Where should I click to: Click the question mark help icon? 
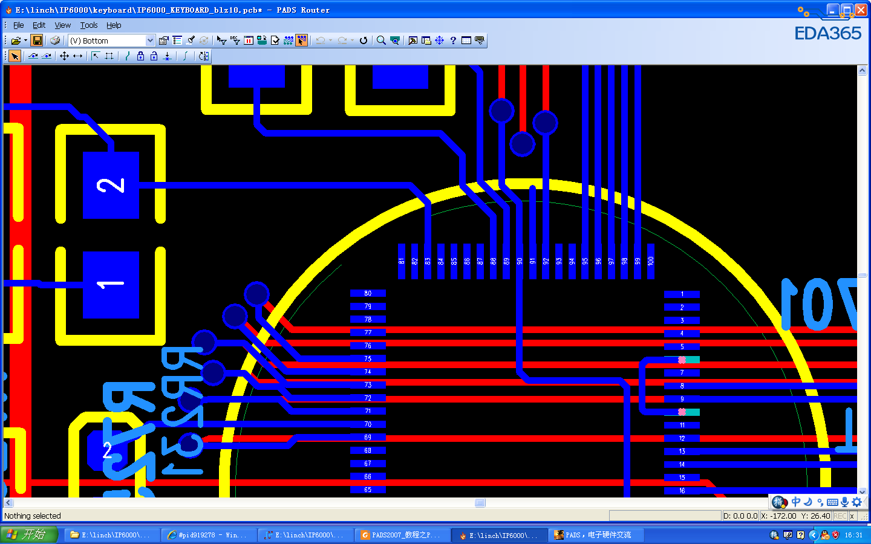453,40
